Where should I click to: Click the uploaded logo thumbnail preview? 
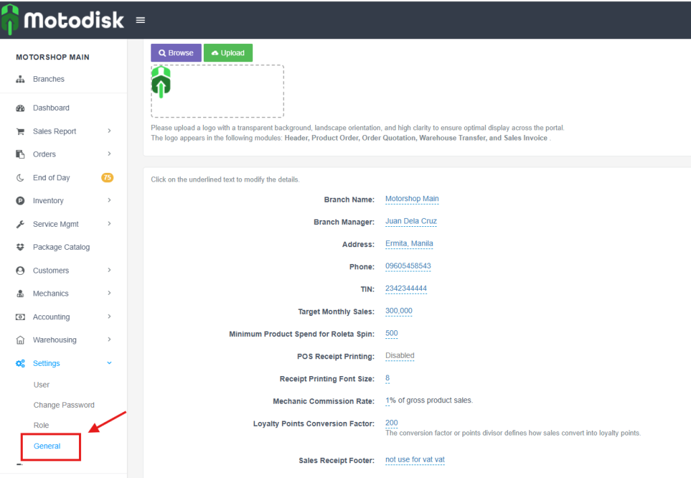161,82
